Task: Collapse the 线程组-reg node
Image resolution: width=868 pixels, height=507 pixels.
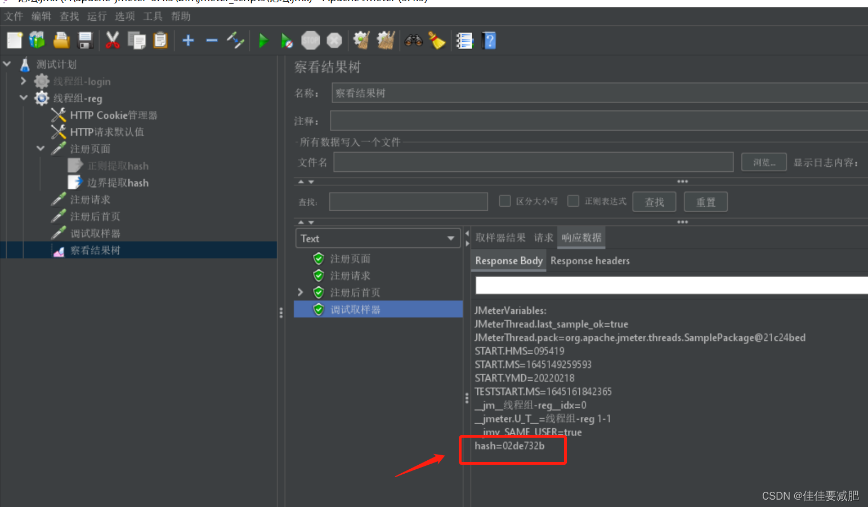Action: point(23,97)
